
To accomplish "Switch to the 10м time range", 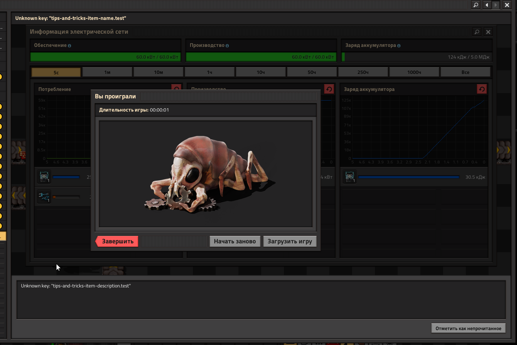I will pos(158,72).
